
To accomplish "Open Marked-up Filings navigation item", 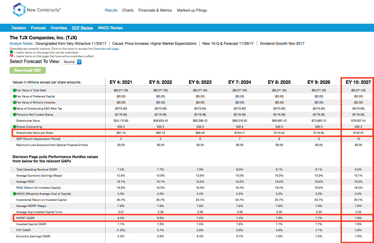I will (192, 10).
